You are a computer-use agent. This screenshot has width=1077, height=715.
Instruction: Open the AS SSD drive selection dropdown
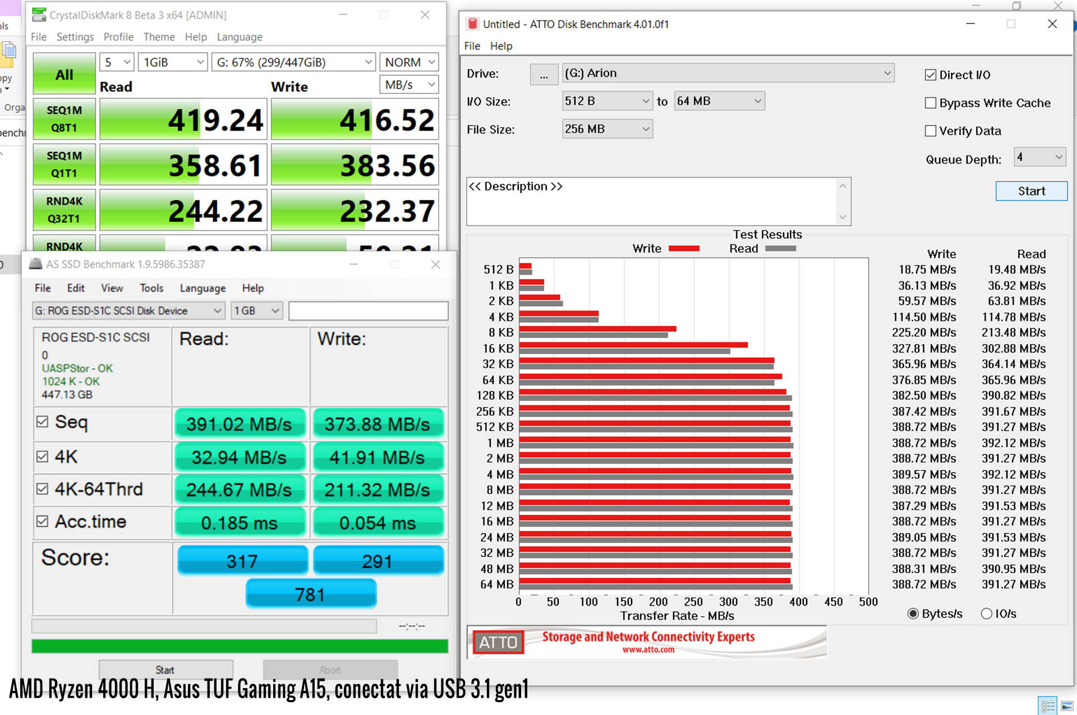coord(128,310)
